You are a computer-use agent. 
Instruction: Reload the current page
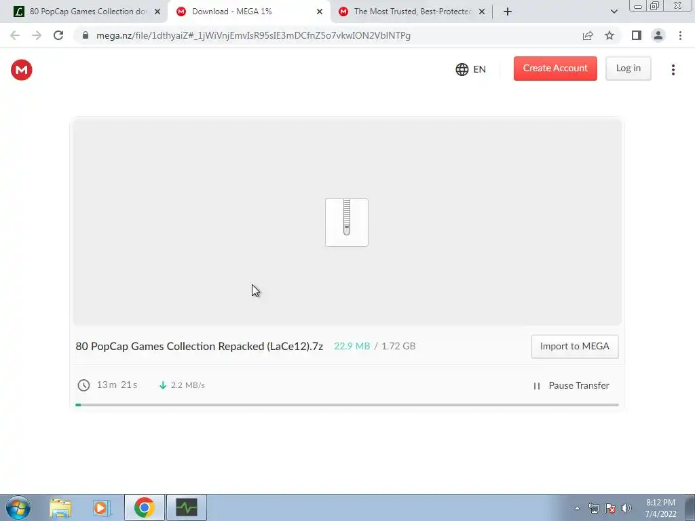tap(58, 35)
